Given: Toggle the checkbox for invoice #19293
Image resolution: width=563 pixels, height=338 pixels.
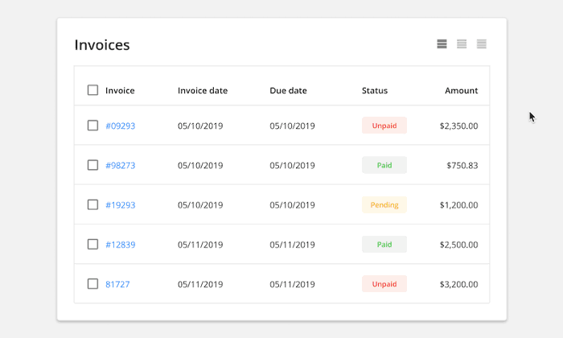Looking at the screenshot, I should [x=92, y=204].
